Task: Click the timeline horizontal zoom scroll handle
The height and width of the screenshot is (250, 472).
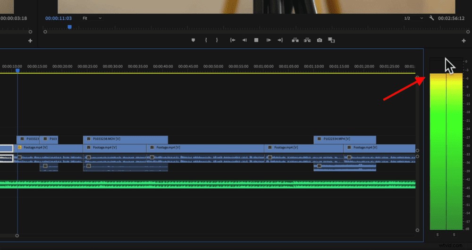Action: pos(17,235)
